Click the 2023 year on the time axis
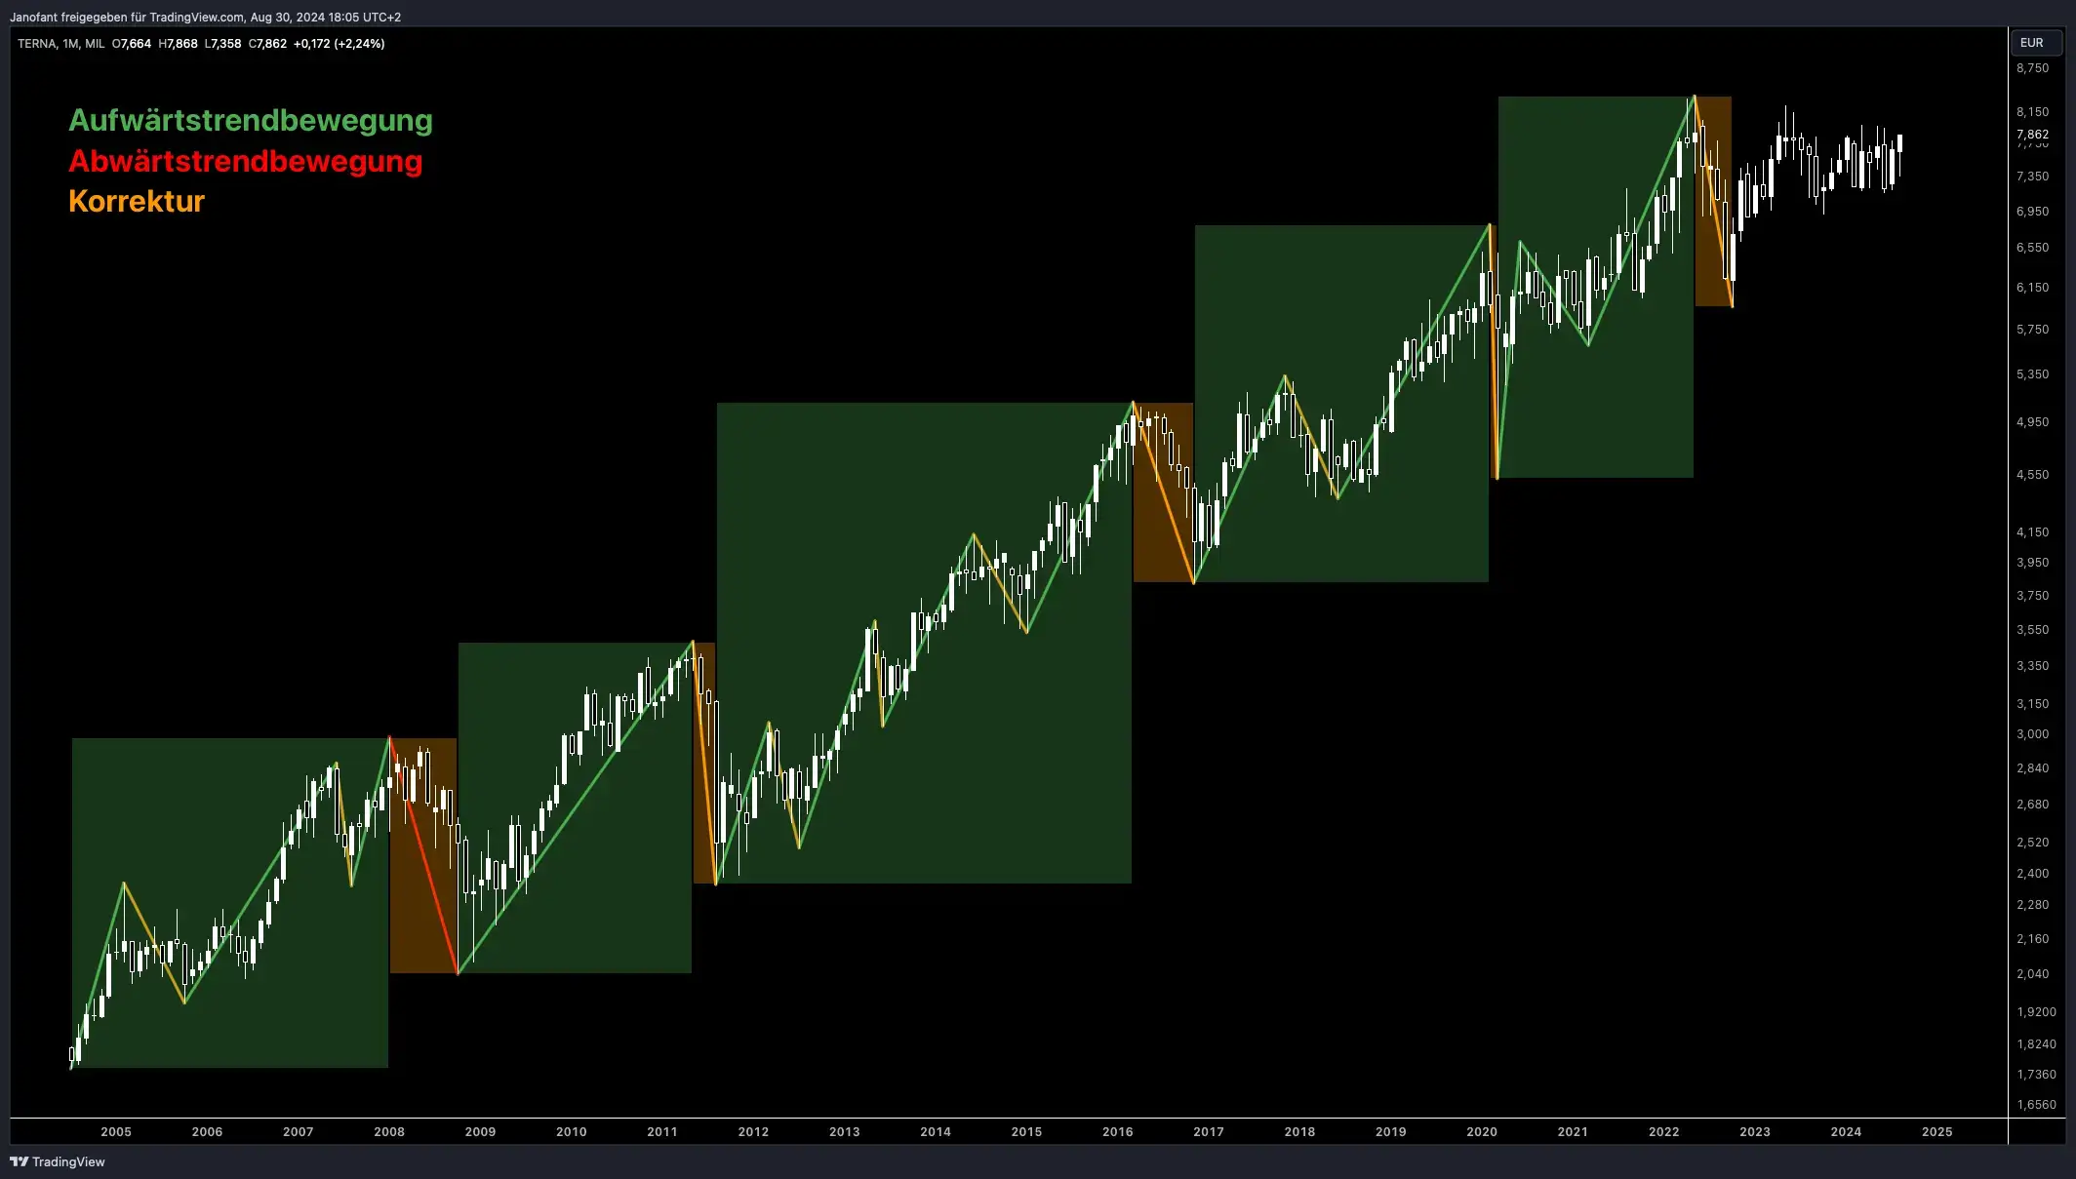Screen dimensions: 2076x1179 coord(1755,1132)
